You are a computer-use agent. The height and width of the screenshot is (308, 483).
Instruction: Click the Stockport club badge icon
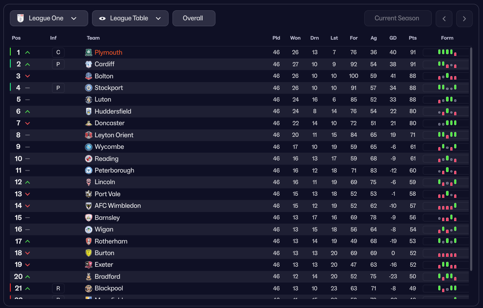[x=89, y=88]
